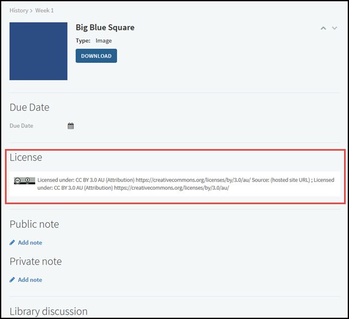Click pencil icon under Private note

click(x=12, y=280)
